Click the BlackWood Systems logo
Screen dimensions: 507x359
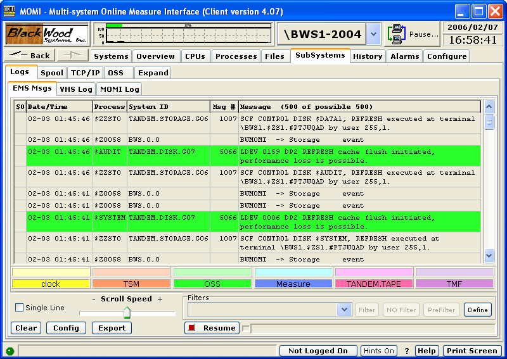tap(47, 34)
